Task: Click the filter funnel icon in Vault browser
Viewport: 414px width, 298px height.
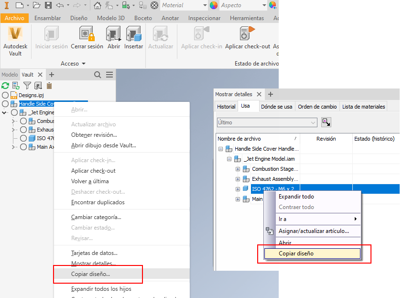Action: [x=27, y=86]
